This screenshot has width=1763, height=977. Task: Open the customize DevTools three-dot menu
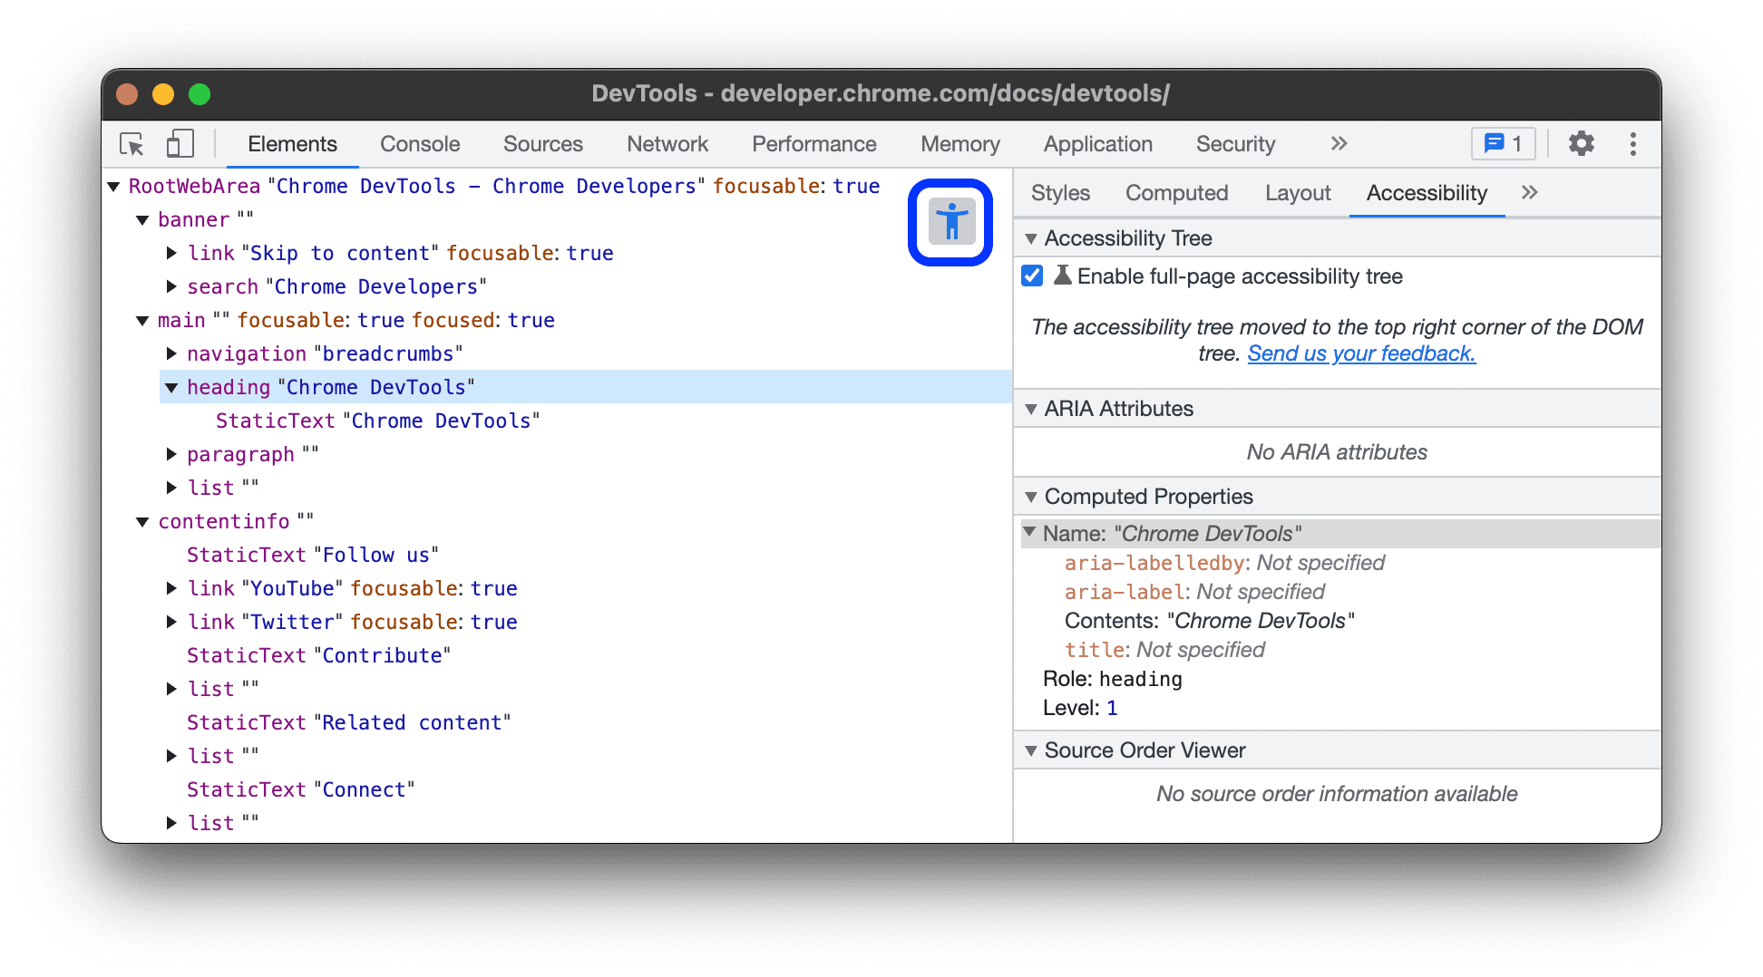pyautogui.click(x=1632, y=143)
